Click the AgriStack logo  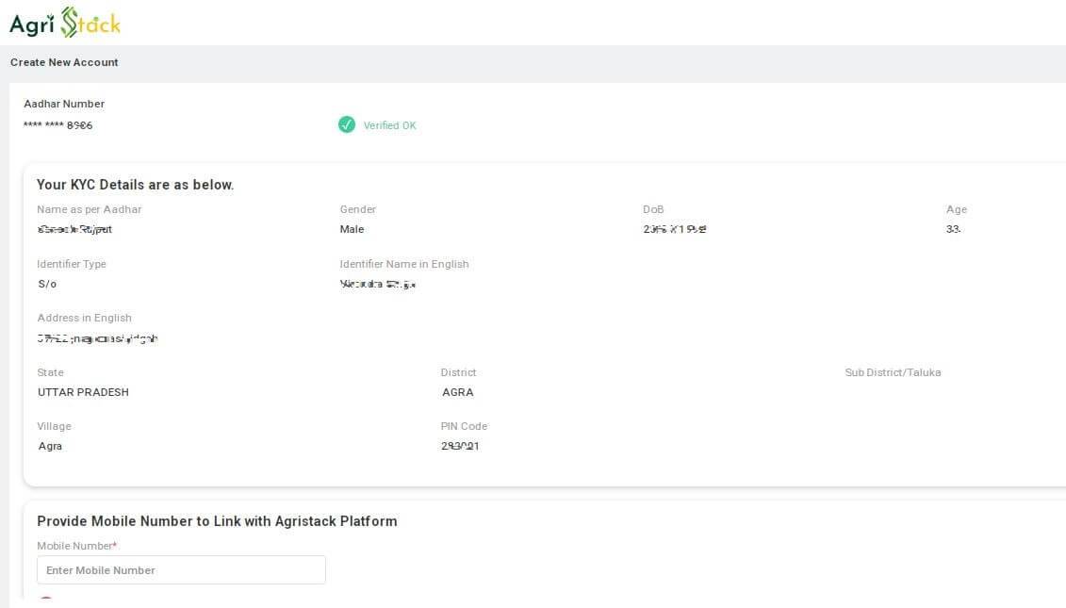coord(65,23)
